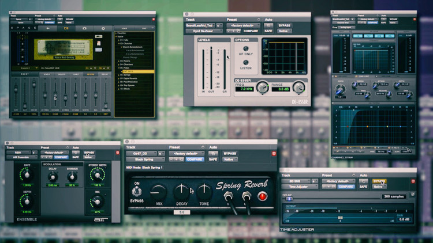Click the 'e' channel button in De-Esser header
This screenshot has height=243, width=433.
coord(219,25)
